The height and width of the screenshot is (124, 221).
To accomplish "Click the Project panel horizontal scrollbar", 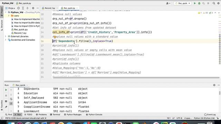I will click(x=12, y=81).
